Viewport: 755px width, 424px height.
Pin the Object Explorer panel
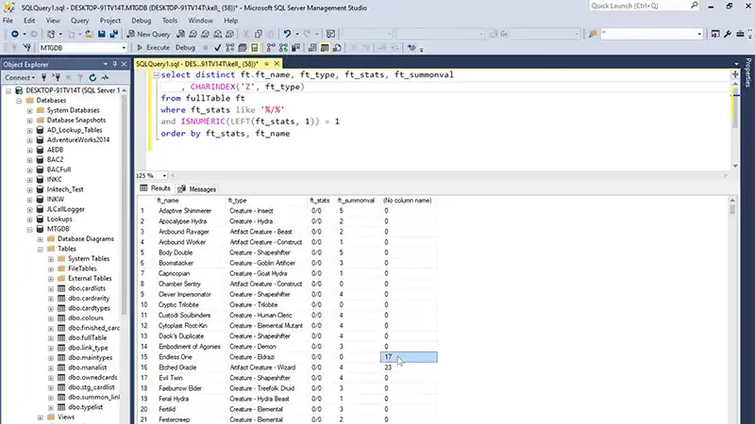[x=112, y=64]
